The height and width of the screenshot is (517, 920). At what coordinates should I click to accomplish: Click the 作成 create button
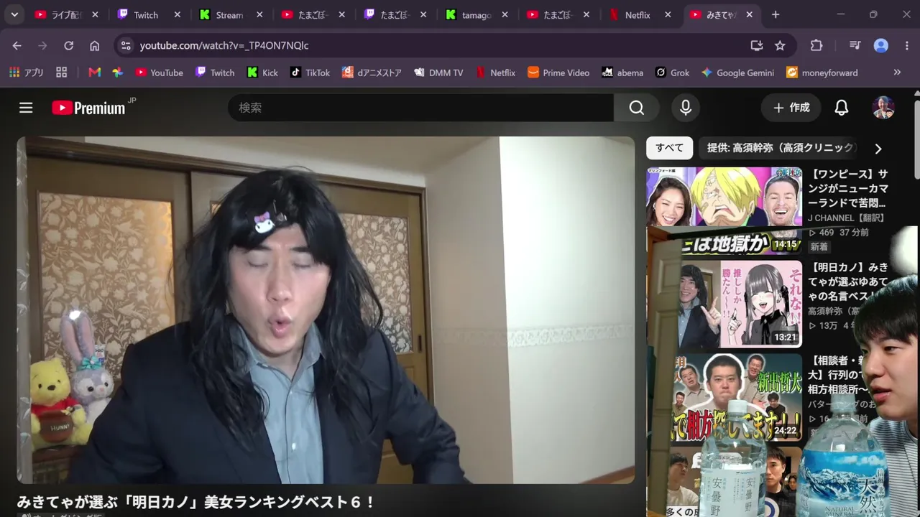(791, 108)
